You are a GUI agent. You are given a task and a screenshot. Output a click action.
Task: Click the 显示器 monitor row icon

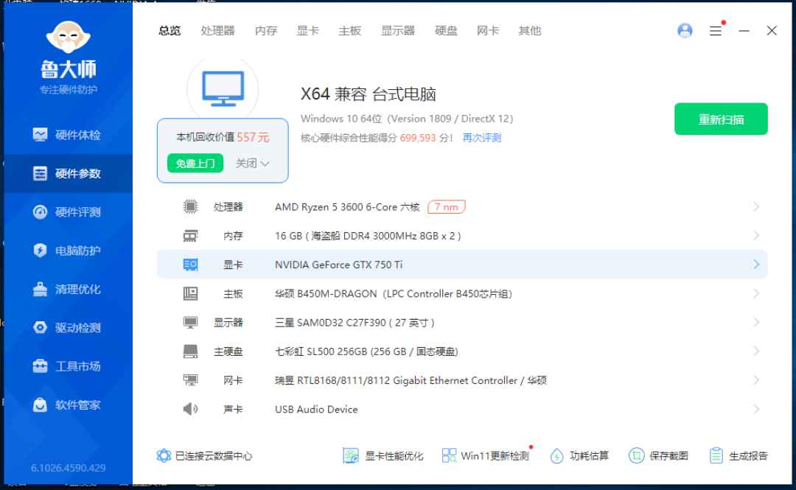pyautogui.click(x=190, y=323)
